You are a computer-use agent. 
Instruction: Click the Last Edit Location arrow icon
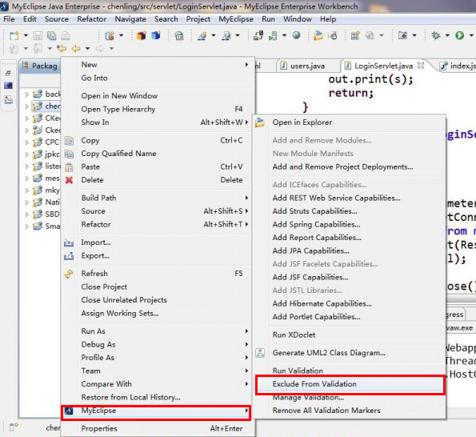pyautogui.click(x=62, y=48)
